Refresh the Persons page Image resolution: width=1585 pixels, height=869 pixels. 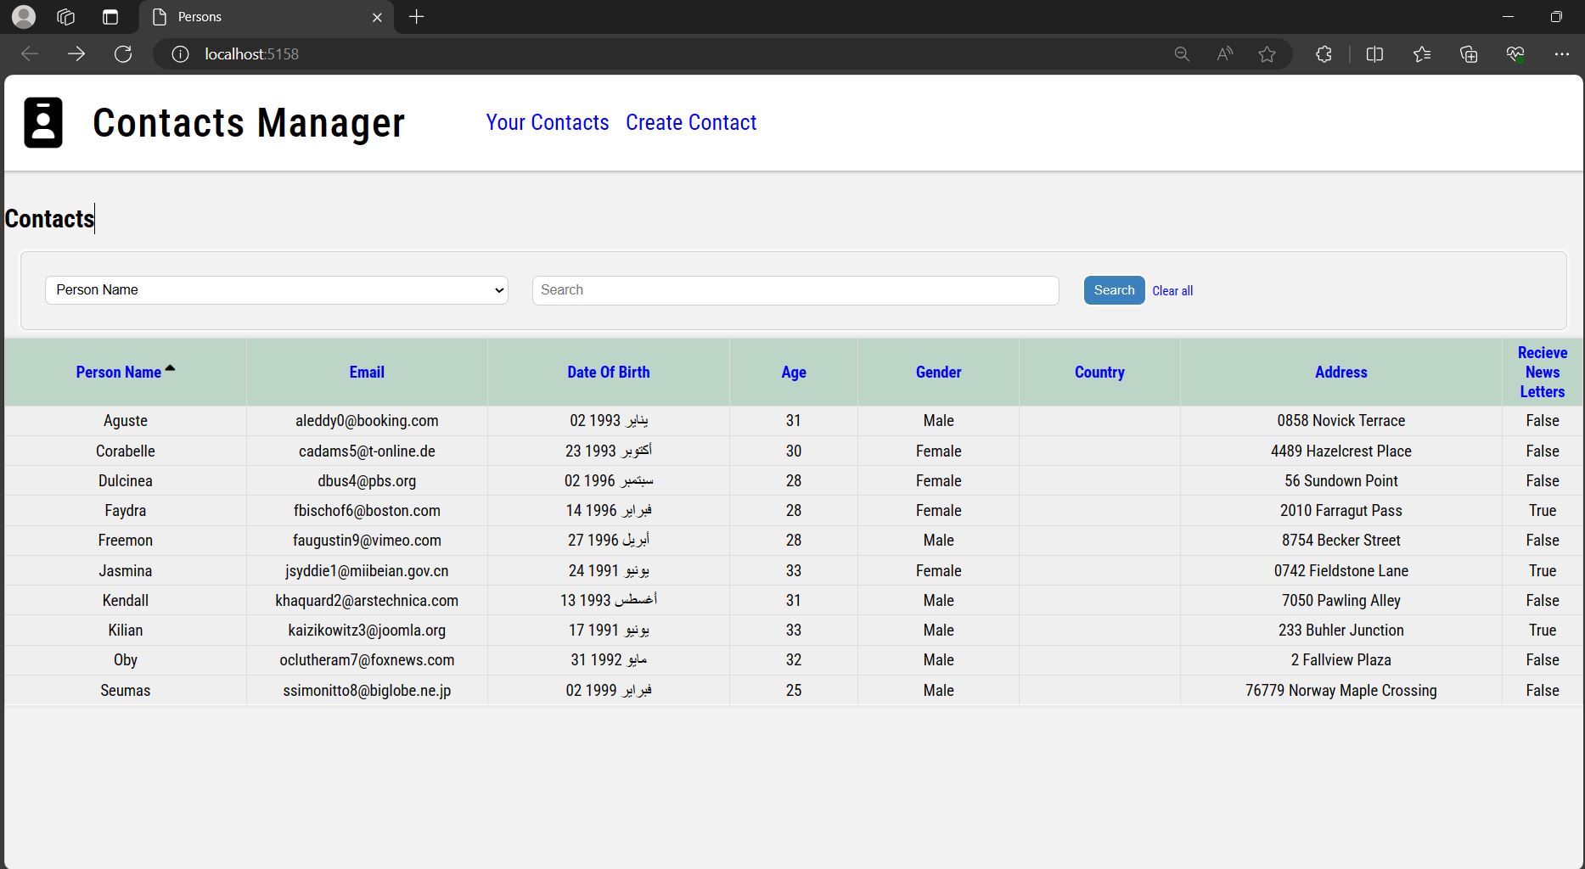122,53
